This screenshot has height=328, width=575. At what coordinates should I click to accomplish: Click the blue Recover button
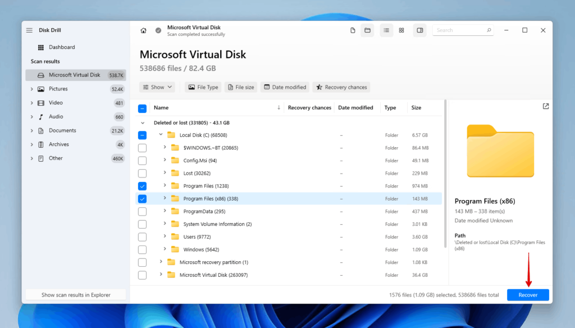527,294
